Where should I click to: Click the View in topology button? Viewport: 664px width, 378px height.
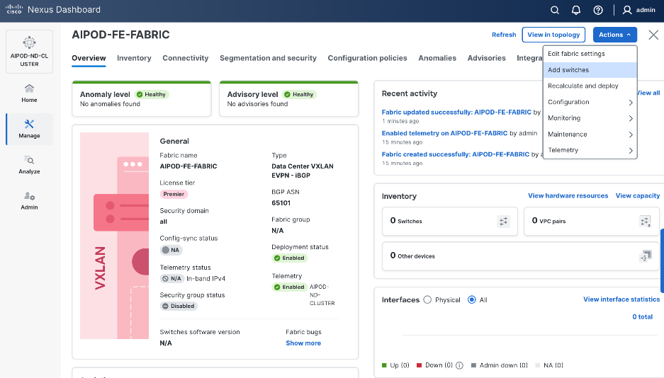click(553, 35)
